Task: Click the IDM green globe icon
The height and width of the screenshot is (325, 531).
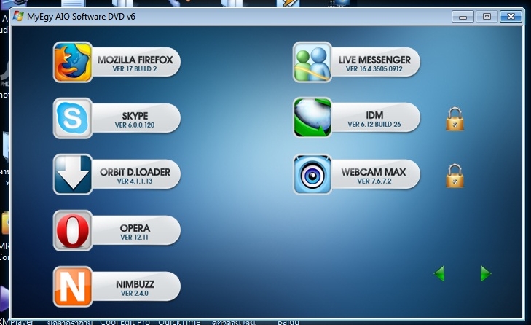Action: (x=312, y=117)
